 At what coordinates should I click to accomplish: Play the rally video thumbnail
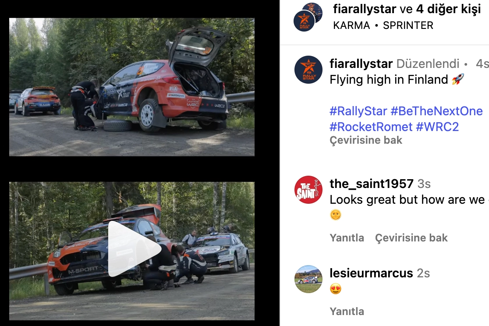134,249
